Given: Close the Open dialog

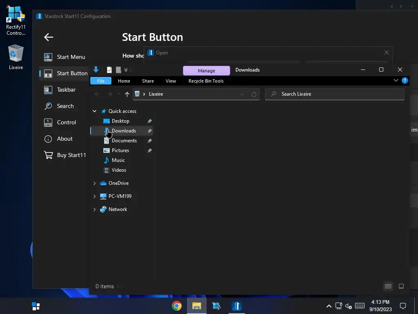Looking at the screenshot, I should pos(386,53).
